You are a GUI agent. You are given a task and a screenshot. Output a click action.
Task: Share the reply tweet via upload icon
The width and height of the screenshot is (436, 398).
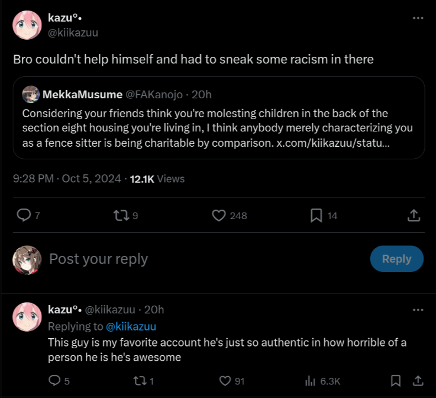pos(418,381)
